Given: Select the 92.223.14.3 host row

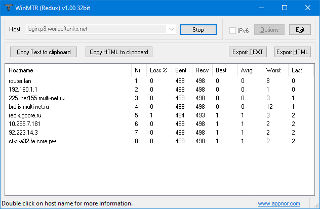Looking at the screenshot, I should coord(159,133).
